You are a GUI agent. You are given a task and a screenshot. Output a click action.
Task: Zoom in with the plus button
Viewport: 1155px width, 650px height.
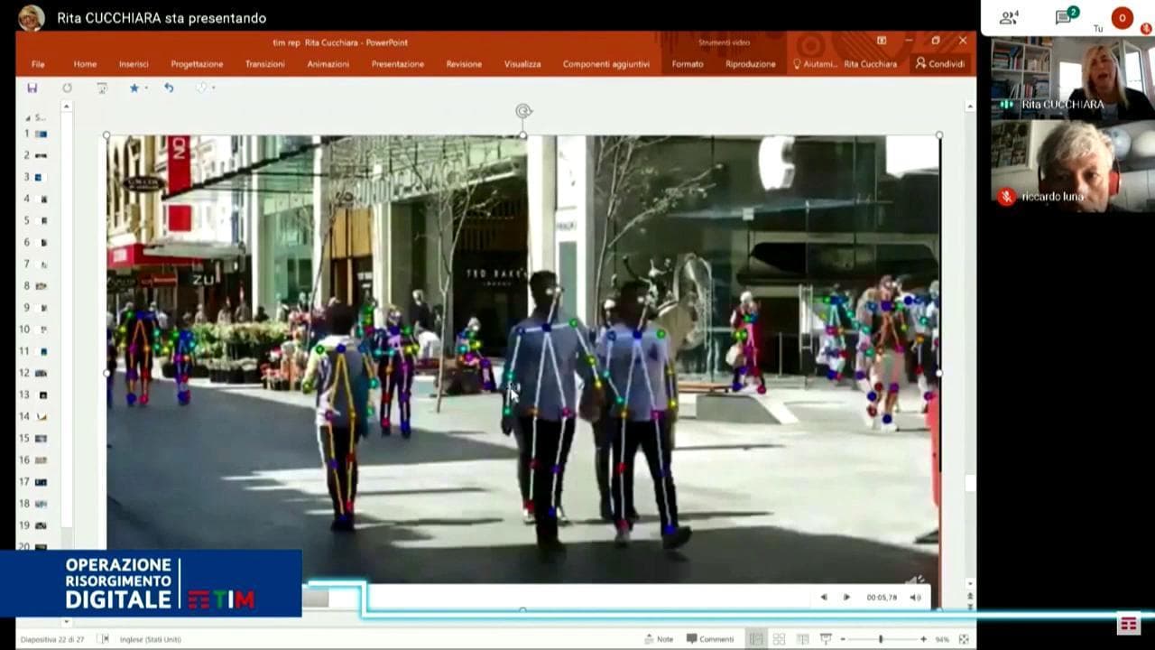[923, 639]
